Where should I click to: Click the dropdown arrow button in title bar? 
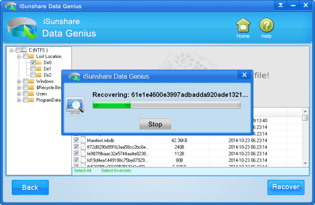coord(280,5)
